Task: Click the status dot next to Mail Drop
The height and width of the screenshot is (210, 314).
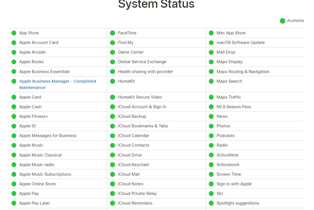Action: pos(211,52)
